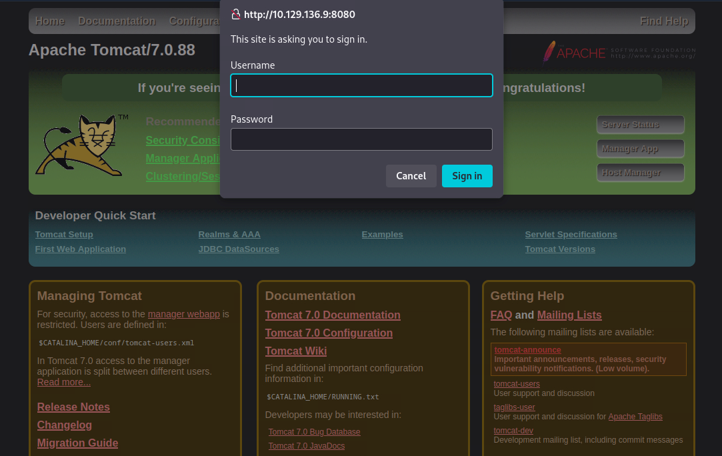Focus the Password input field
The image size is (722, 456).
[x=361, y=139]
